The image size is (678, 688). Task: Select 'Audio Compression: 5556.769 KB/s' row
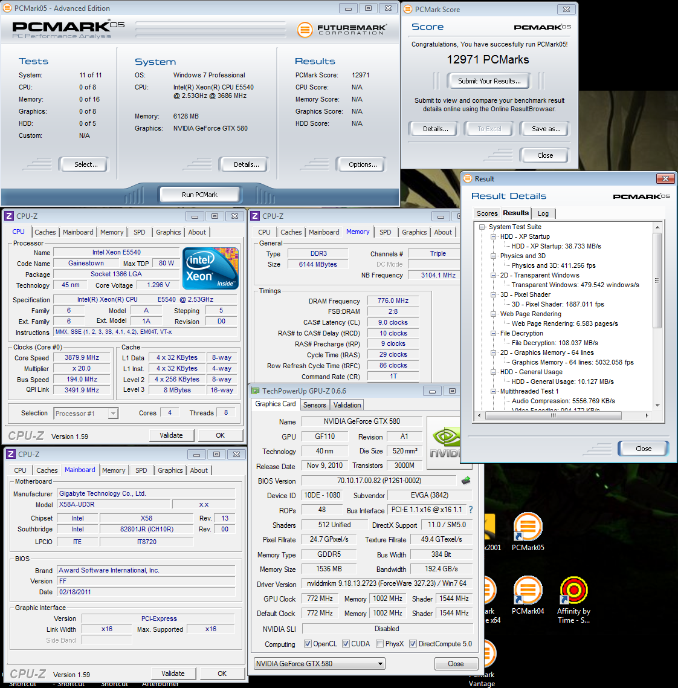click(563, 401)
